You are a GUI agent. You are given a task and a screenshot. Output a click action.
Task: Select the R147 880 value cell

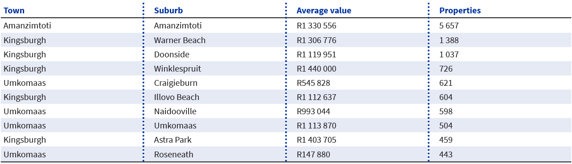(x=313, y=154)
